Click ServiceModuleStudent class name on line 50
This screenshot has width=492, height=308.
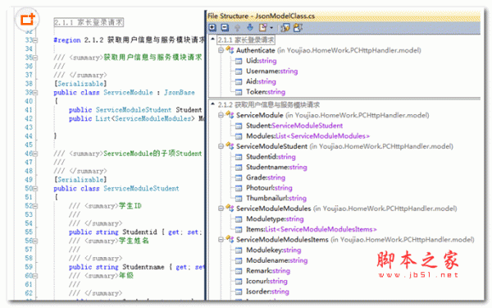tap(141, 188)
